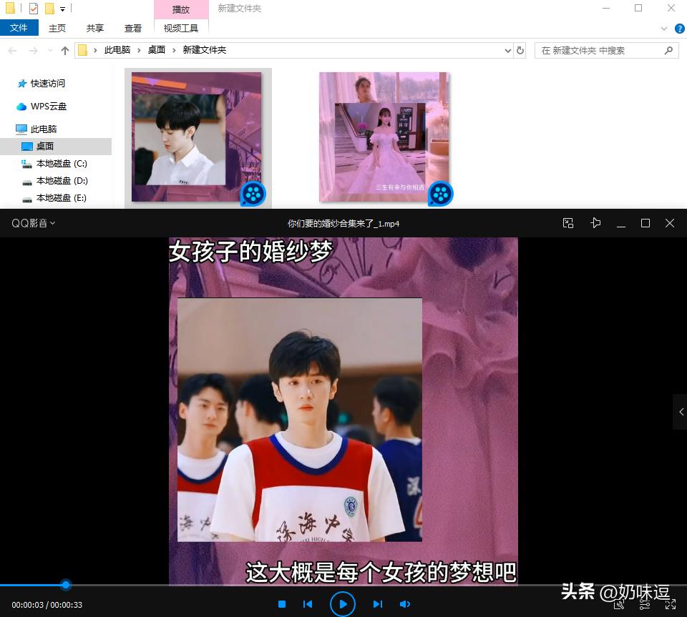The height and width of the screenshot is (617, 687).
Task: Click the Explorer help question mark
Action: click(x=678, y=29)
